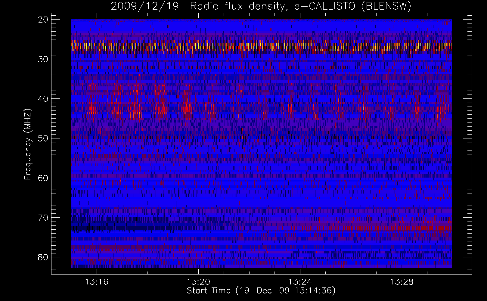The width and height of the screenshot is (487, 301).
Task: Click the 13:28 time tick label
Action: tap(402, 282)
